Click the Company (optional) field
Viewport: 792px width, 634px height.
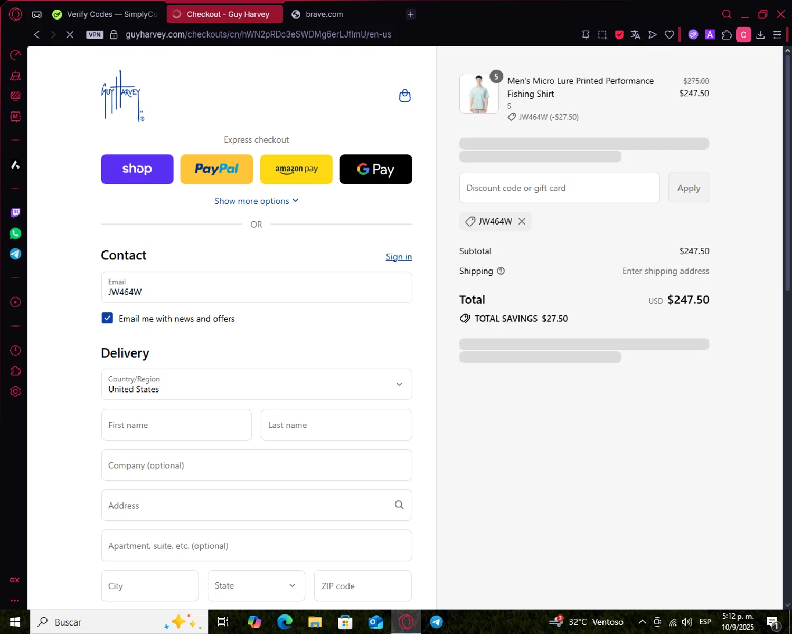(257, 465)
